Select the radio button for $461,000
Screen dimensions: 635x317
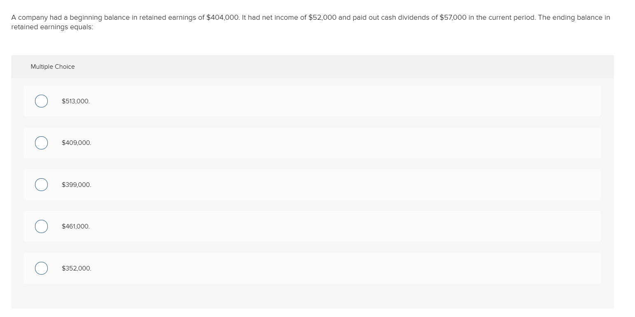tap(41, 226)
